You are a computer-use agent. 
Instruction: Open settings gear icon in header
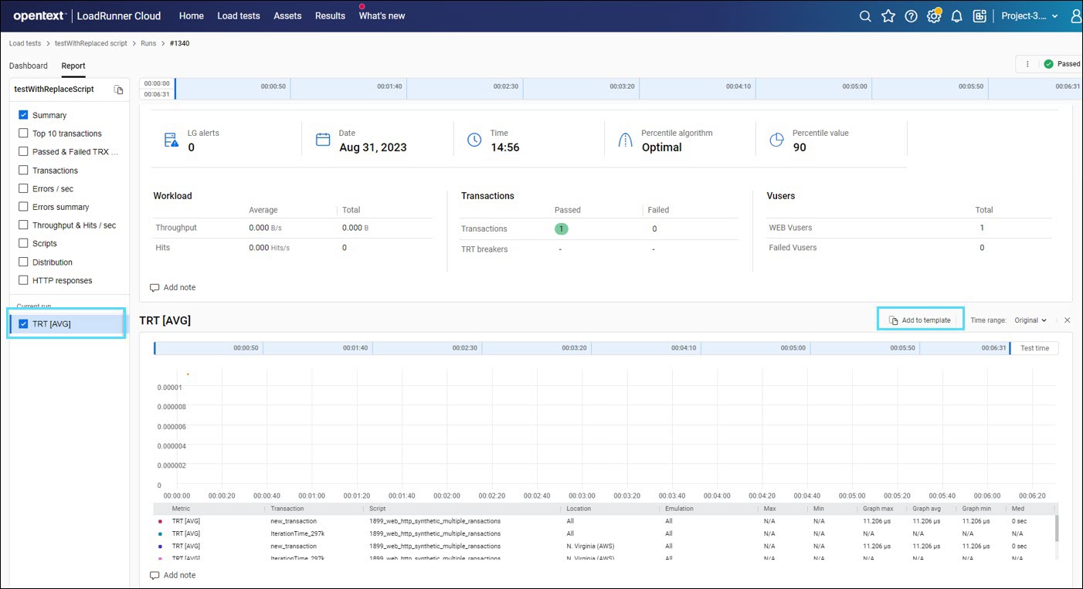point(934,16)
